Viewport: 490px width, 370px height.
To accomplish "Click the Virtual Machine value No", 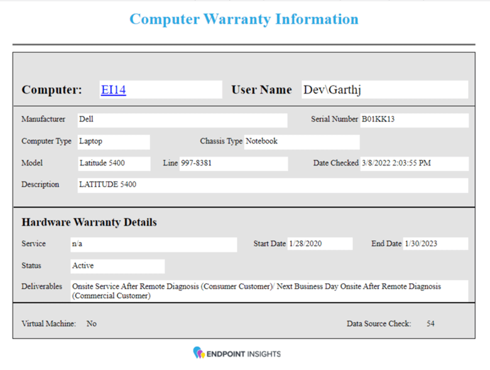I will point(92,323).
